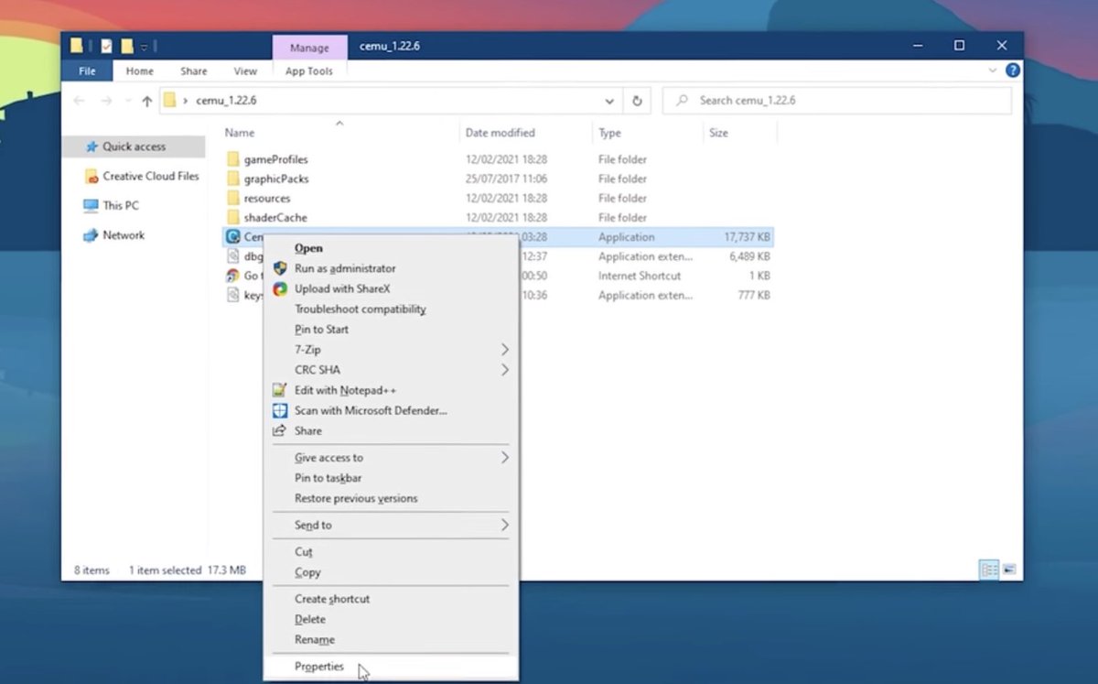This screenshot has width=1098, height=684.
Task: Select Edit with Notepad++
Action: click(345, 390)
